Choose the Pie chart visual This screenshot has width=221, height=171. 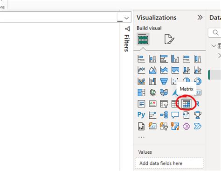[186, 80]
